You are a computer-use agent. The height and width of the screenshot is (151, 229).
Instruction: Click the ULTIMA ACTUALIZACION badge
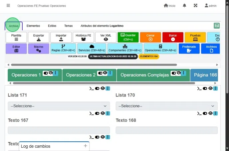(113, 57)
